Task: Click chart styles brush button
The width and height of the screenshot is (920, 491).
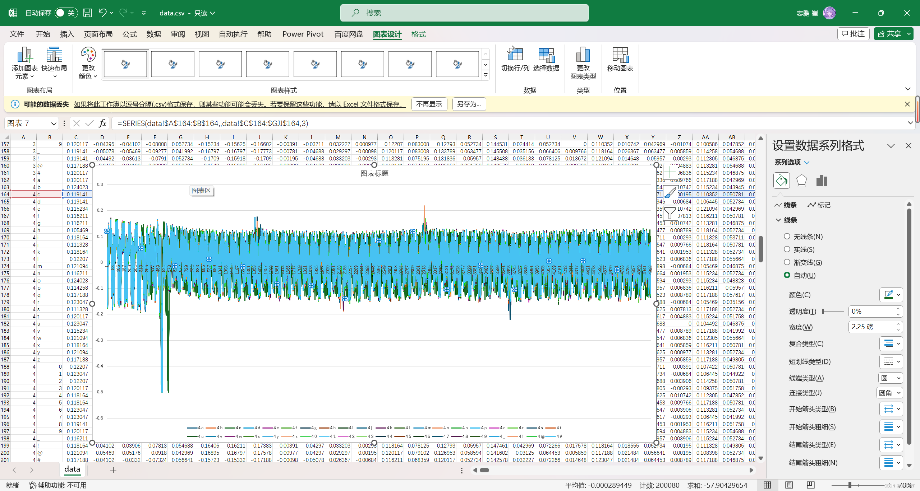Action: (670, 193)
